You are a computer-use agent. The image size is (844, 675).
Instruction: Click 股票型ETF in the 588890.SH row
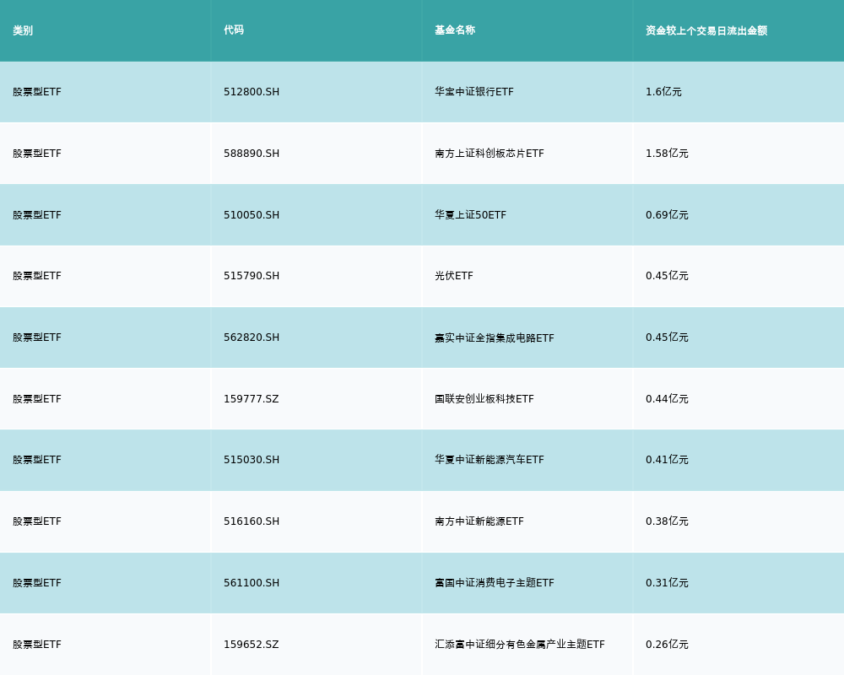pos(37,154)
